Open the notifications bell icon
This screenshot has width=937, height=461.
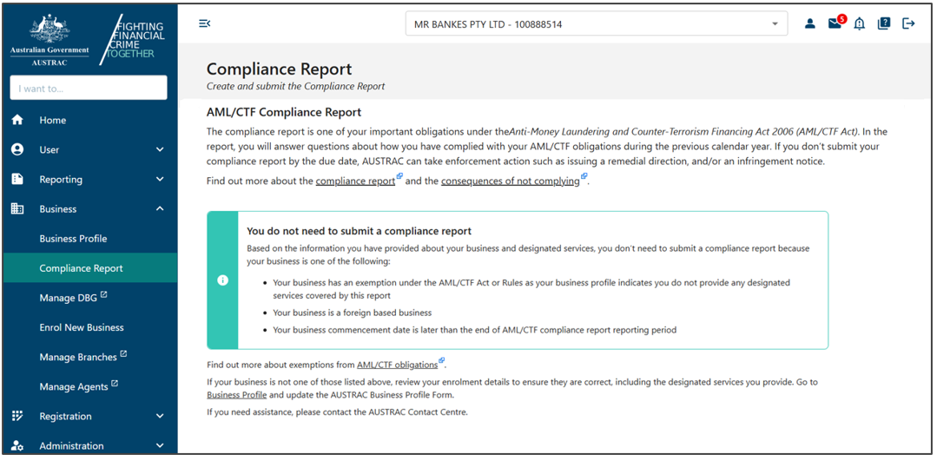click(x=860, y=24)
